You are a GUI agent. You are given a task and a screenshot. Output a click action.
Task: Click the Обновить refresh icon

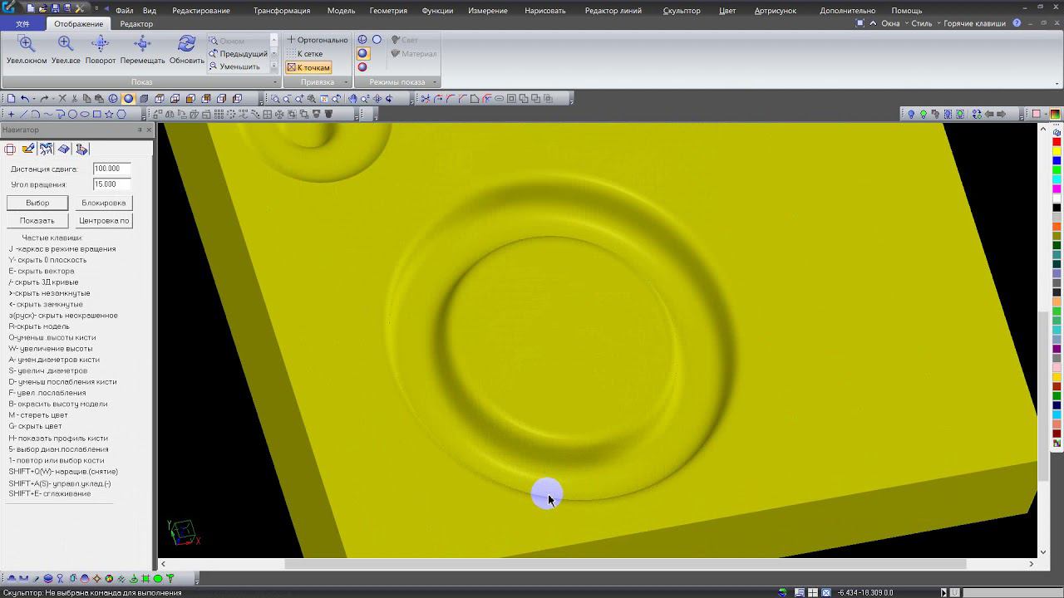(186, 44)
